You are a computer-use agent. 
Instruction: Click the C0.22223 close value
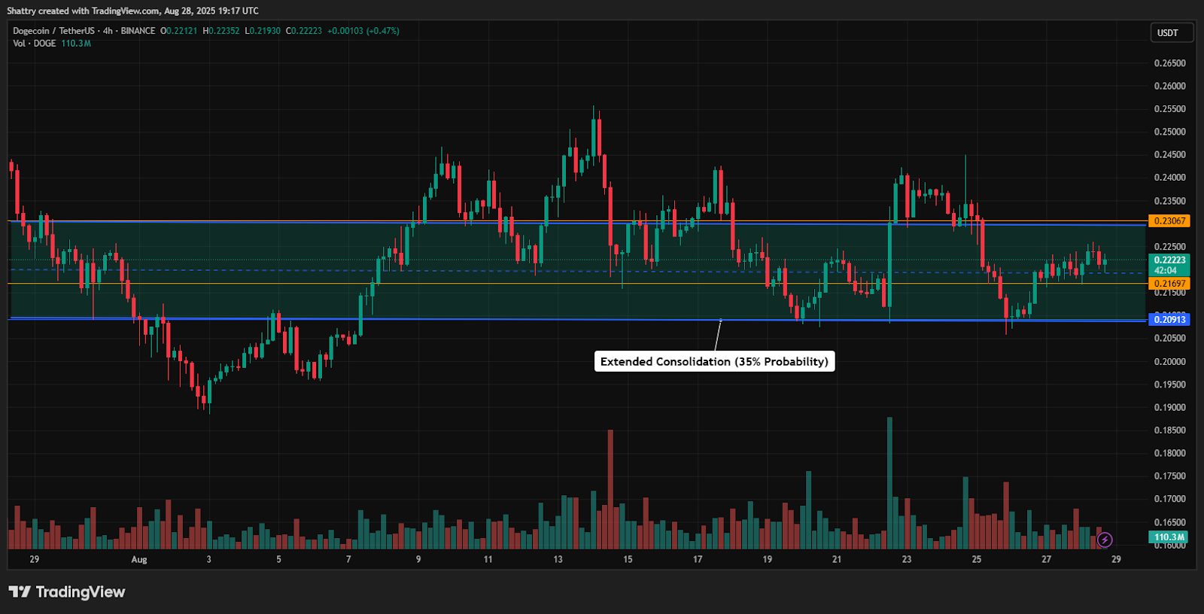click(x=304, y=31)
